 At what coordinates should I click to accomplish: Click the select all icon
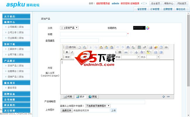(139, 47)
